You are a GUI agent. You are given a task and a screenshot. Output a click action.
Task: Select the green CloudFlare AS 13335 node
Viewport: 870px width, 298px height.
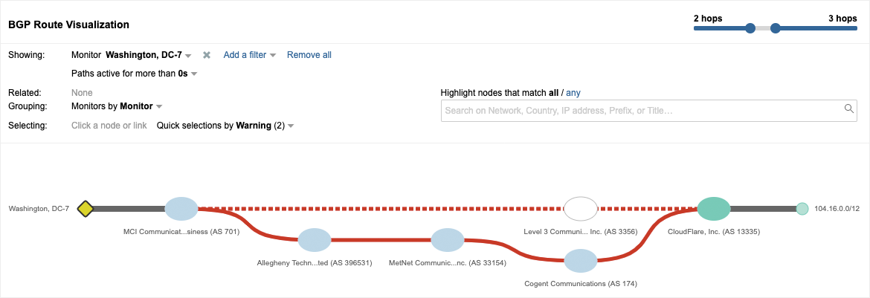(x=714, y=209)
